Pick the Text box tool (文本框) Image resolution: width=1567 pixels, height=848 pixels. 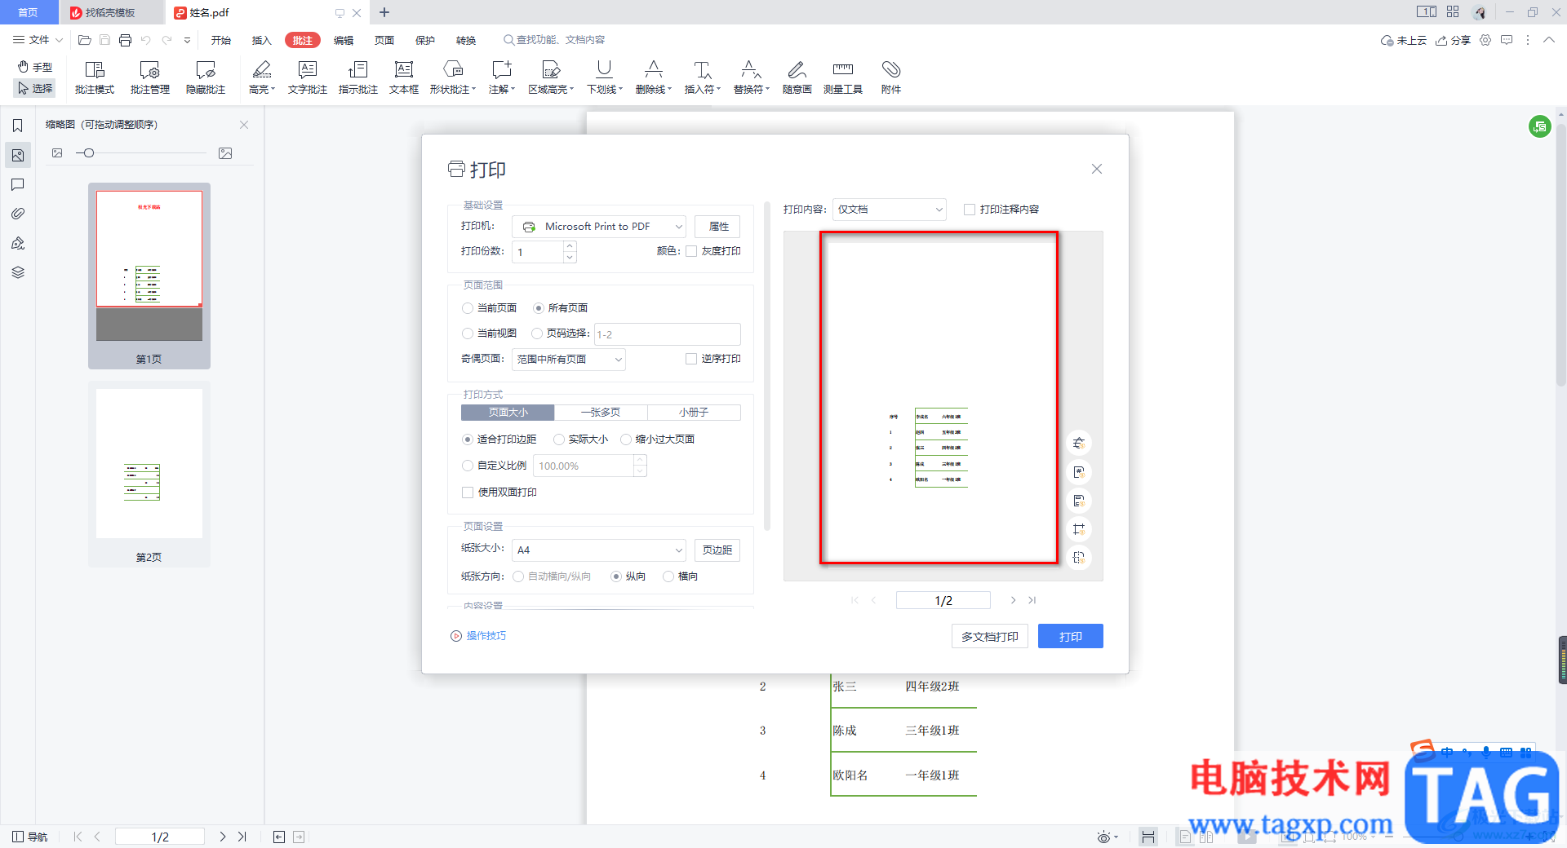tap(404, 77)
